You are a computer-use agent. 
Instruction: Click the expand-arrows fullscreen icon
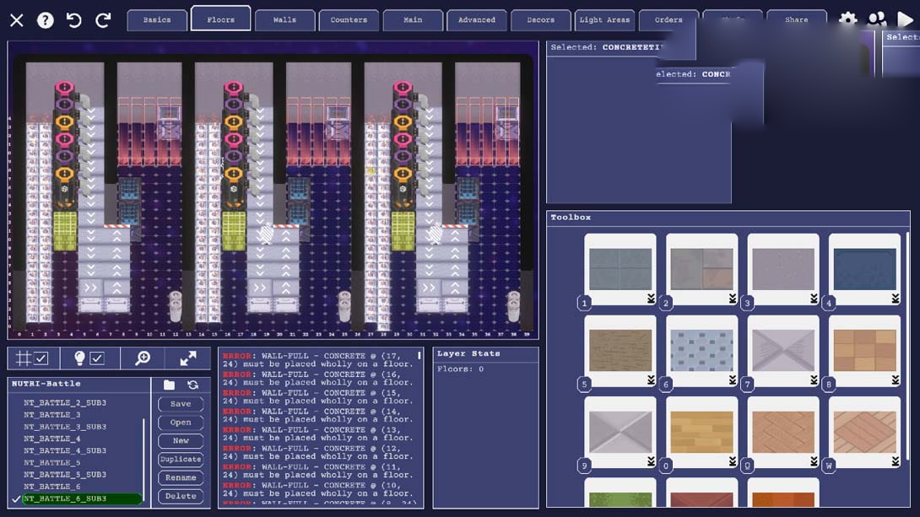tap(188, 358)
